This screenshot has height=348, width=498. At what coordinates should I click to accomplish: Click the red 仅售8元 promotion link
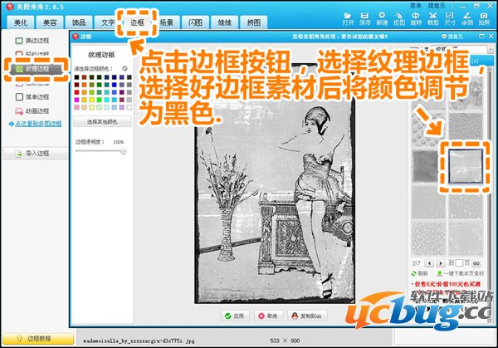tap(447, 284)
